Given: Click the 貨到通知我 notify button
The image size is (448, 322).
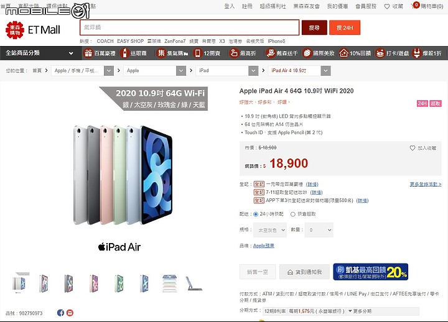Looking at the screenshot, I should pyautogui.click(x=304, y=272).
